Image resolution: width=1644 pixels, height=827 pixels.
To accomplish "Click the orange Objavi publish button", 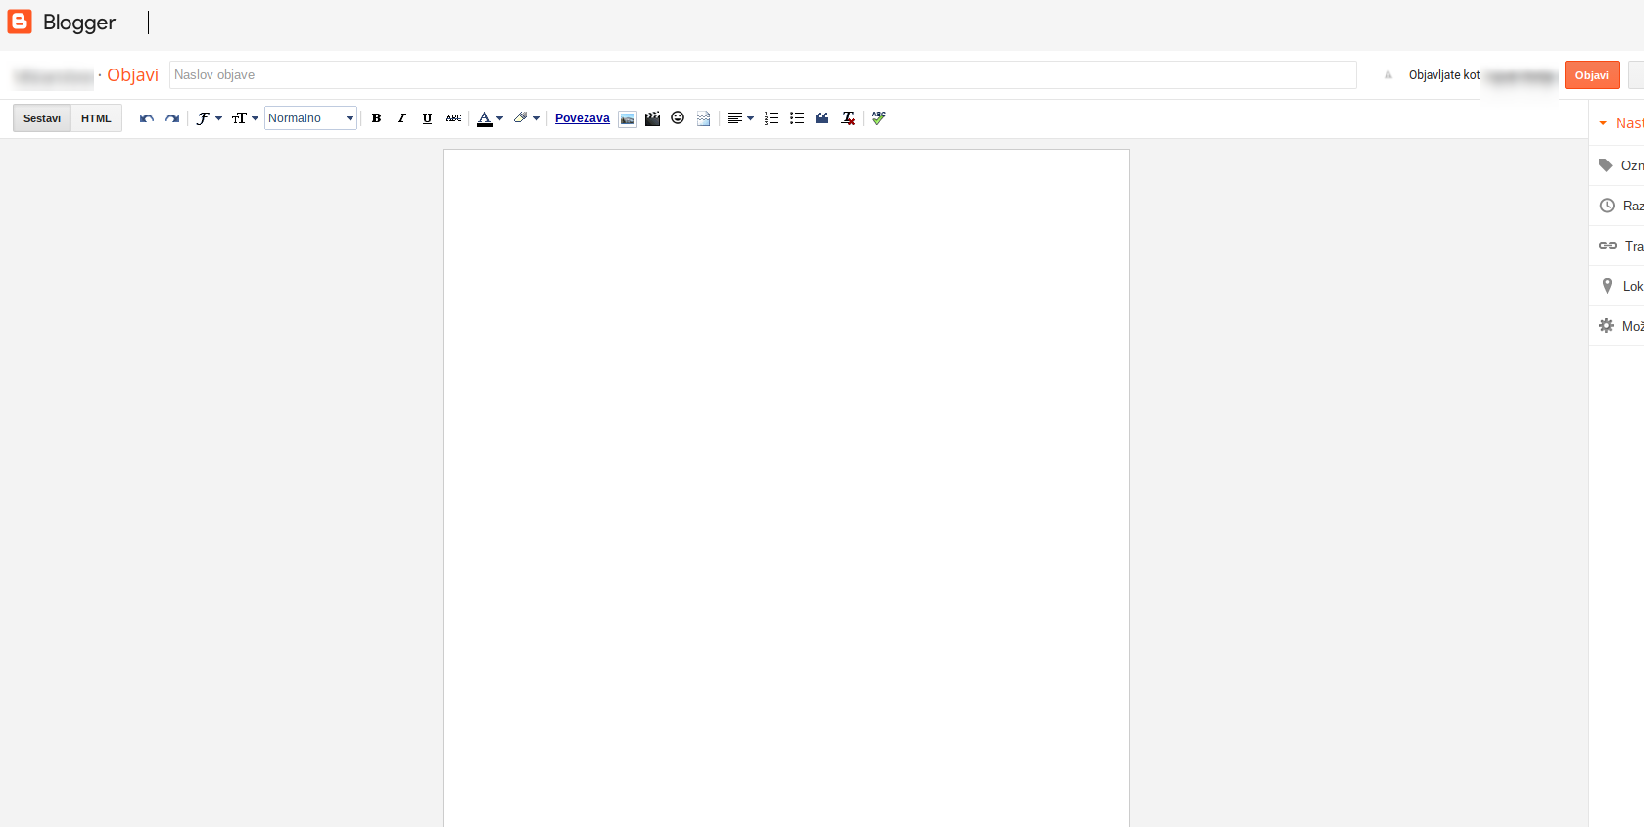I will coord(1592,75).
